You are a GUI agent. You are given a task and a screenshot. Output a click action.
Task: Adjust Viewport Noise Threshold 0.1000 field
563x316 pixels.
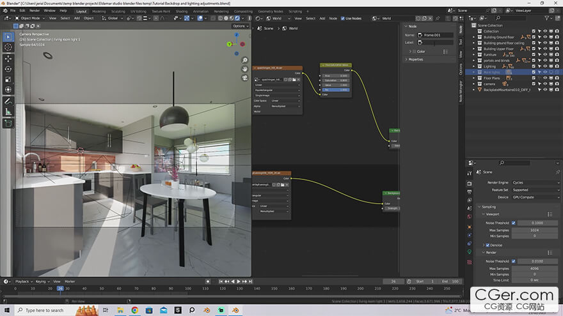click(537, 223)
